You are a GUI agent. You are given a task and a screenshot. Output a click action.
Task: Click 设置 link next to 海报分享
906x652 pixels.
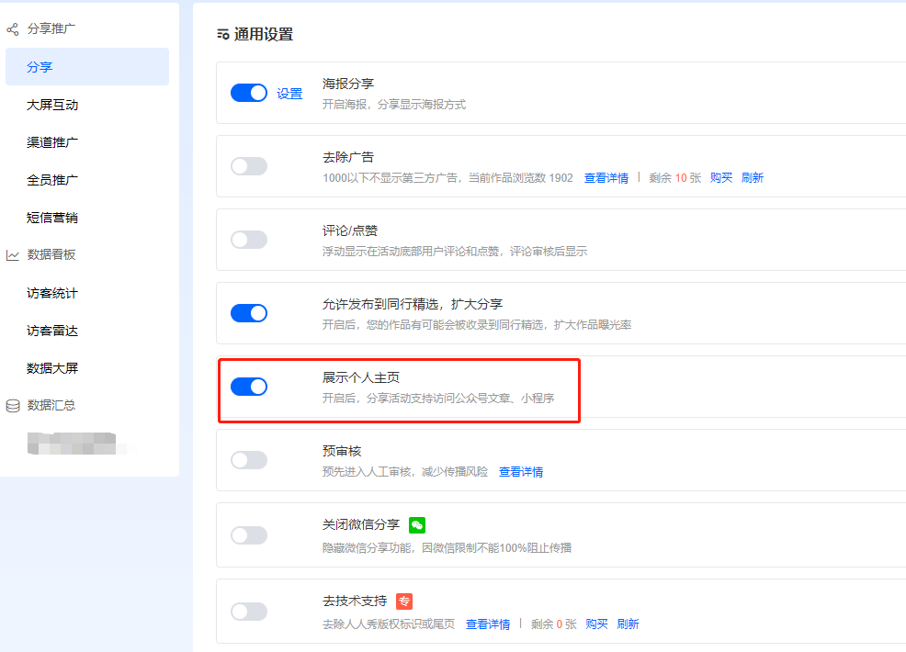(x=289, y=94)
